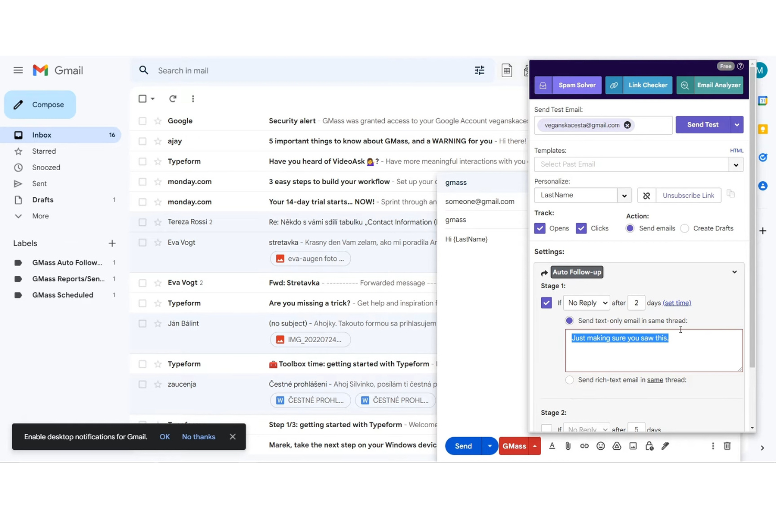Insert signature with pen icon

coord(665,446)
